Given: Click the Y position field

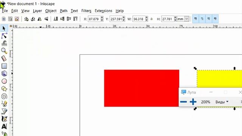Looking at the screenshot, I should coord(116,19).
